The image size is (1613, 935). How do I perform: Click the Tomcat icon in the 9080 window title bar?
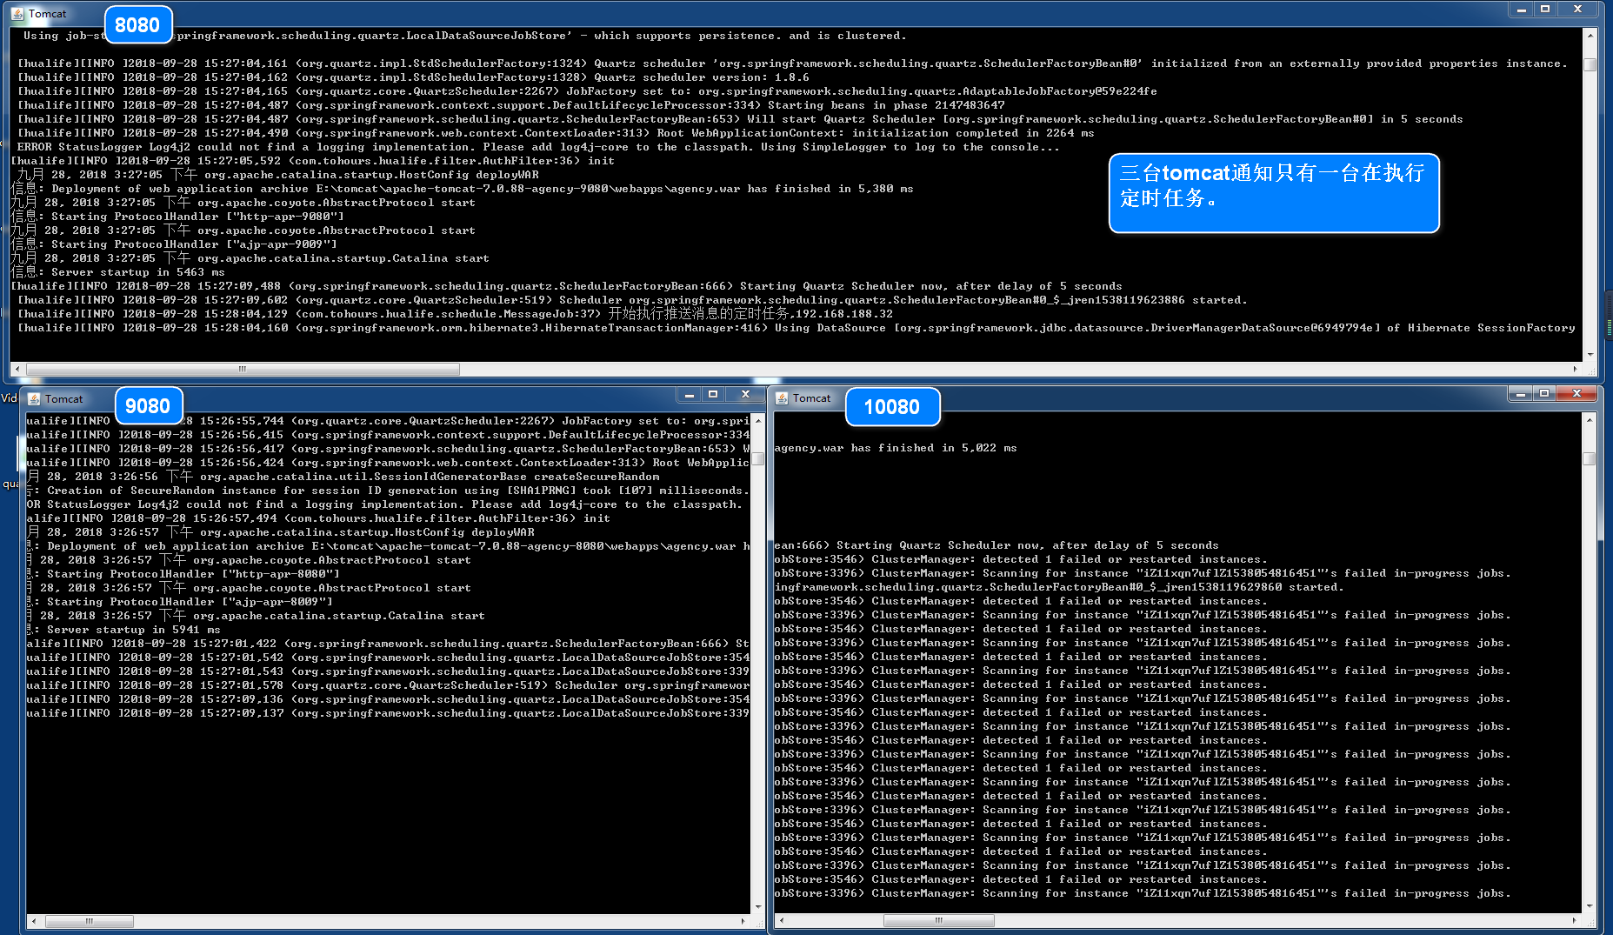pyautogui.click(x=34, y=399)
